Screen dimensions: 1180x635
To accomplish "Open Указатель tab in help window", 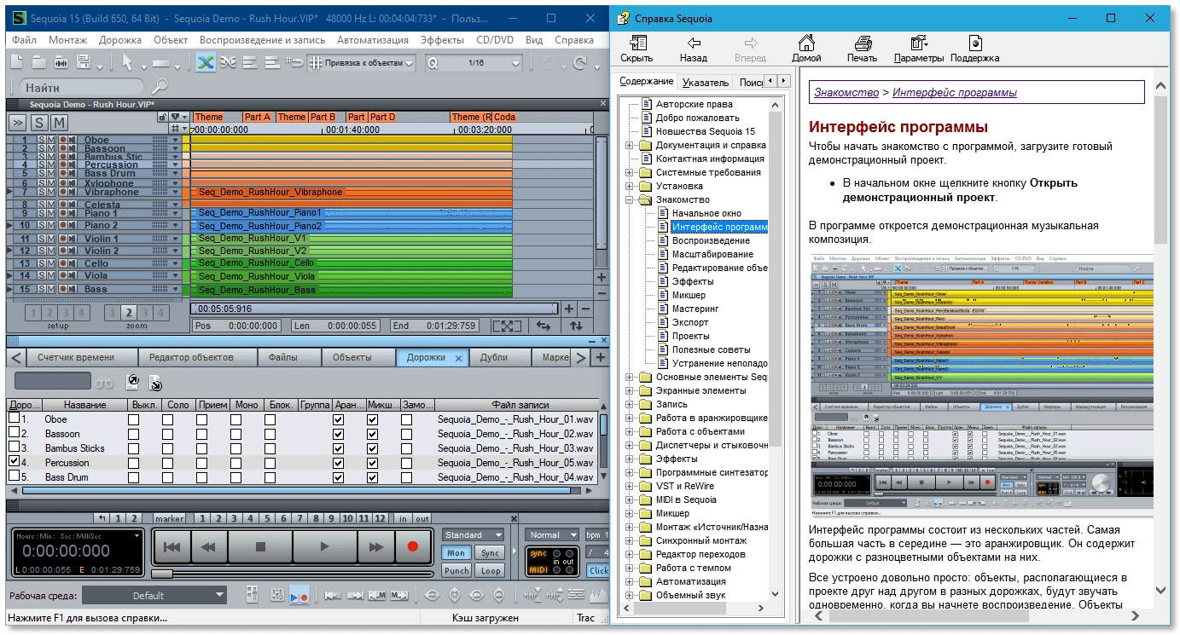I will pyautogui.click(x=706, y=83).
